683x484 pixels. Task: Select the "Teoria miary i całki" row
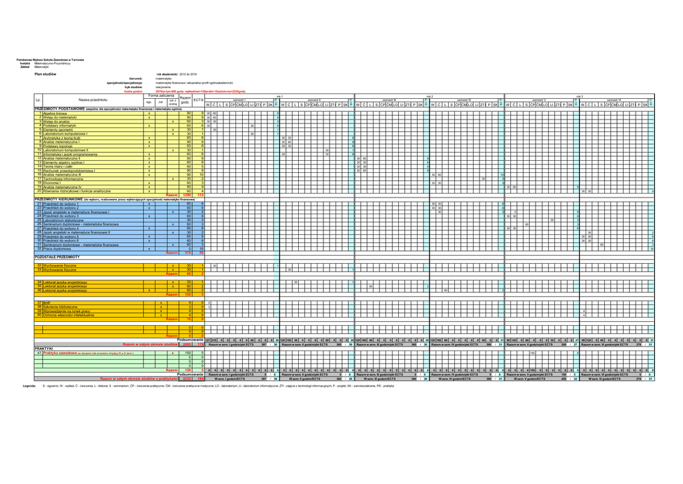tap(58, 166)
